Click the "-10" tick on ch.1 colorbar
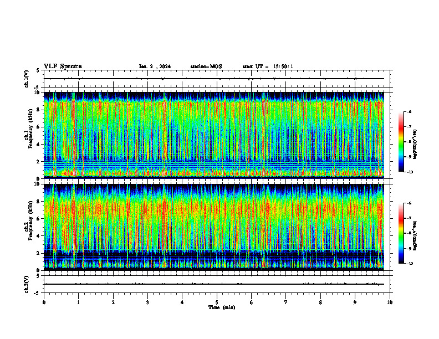The image size is (439, 339). (410, 172)
